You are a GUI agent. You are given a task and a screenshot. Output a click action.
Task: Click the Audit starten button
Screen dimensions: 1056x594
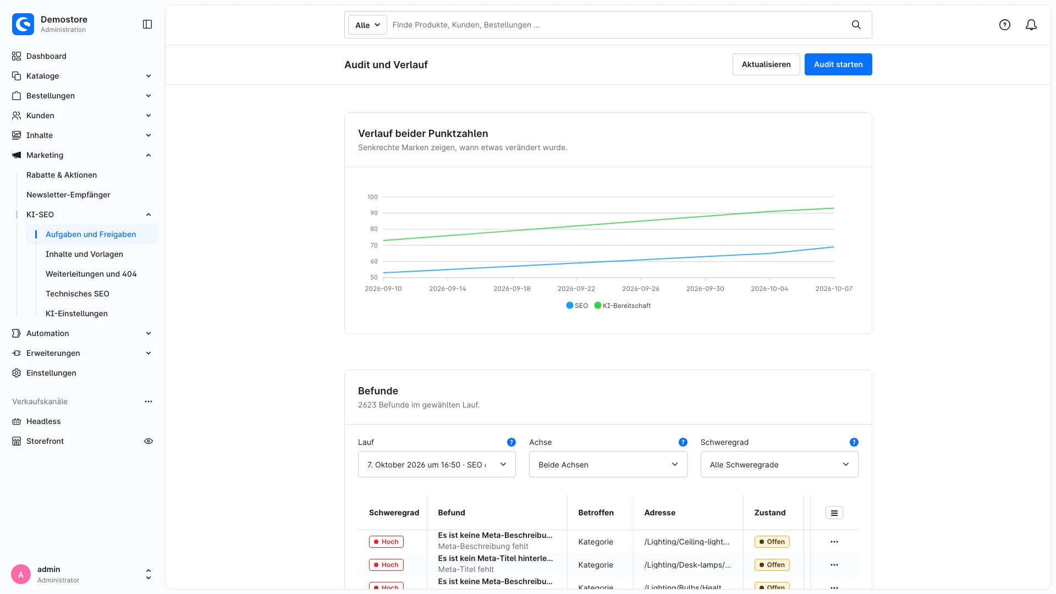point(838,64)
